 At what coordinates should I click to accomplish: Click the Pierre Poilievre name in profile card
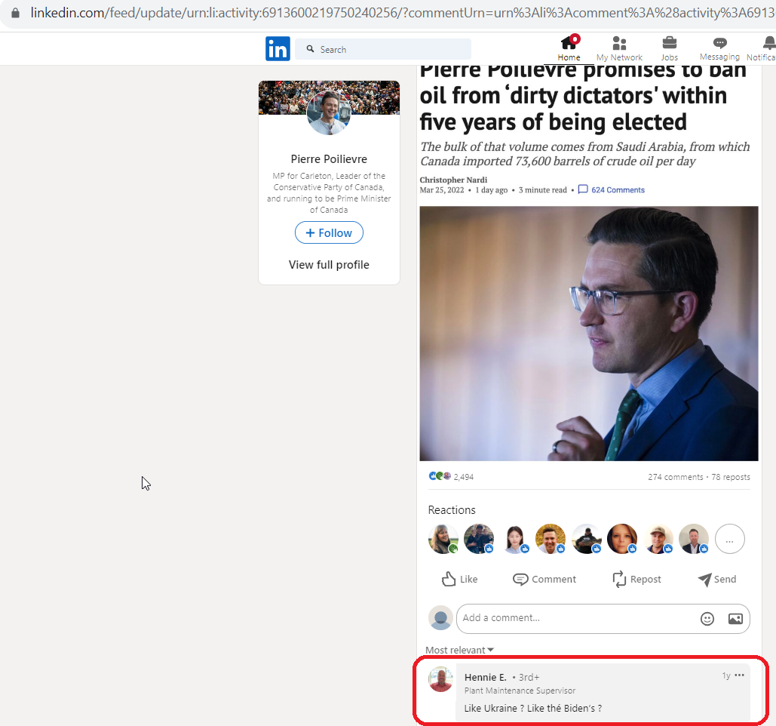pyautogui.click(x=329, y=159)
